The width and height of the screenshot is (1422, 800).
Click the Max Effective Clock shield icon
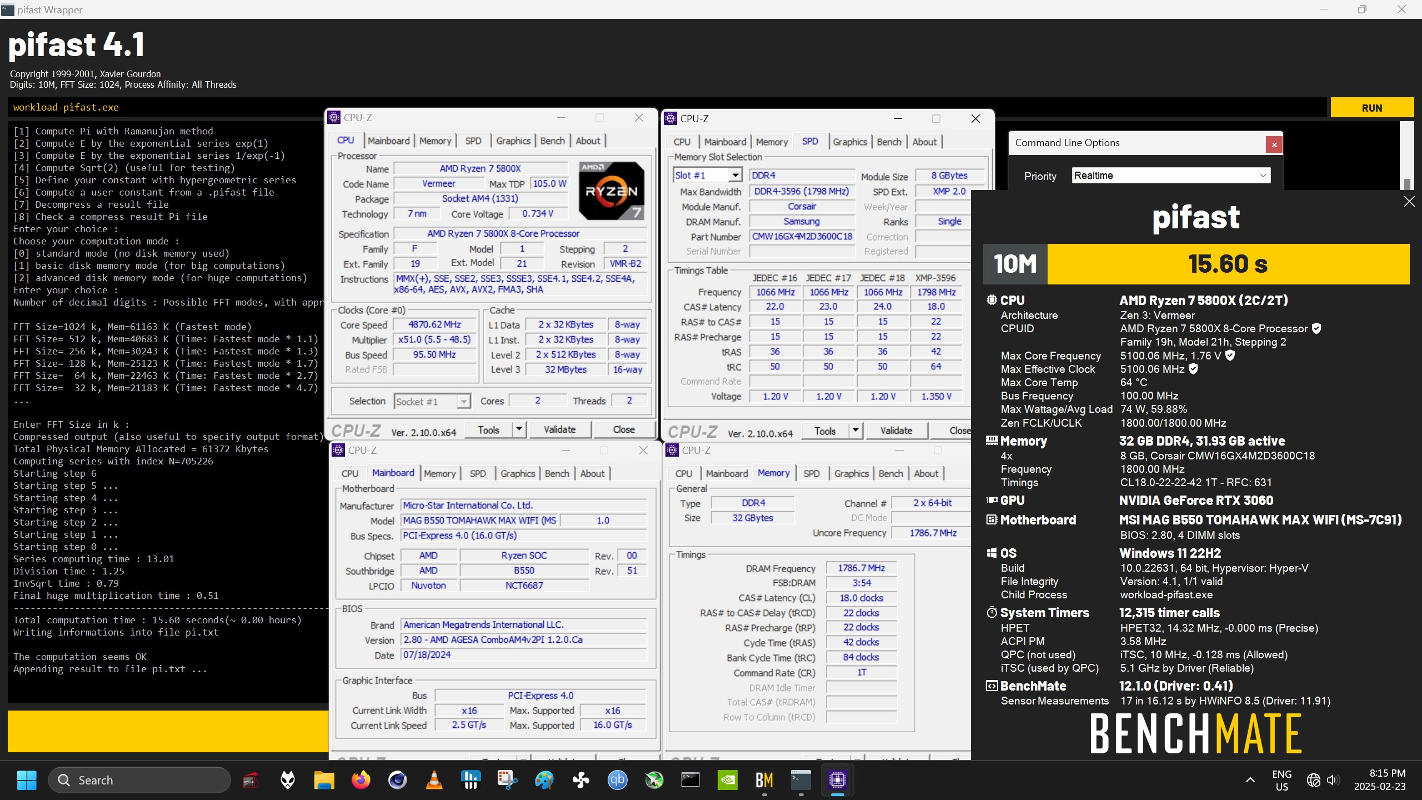point(1193,368)
